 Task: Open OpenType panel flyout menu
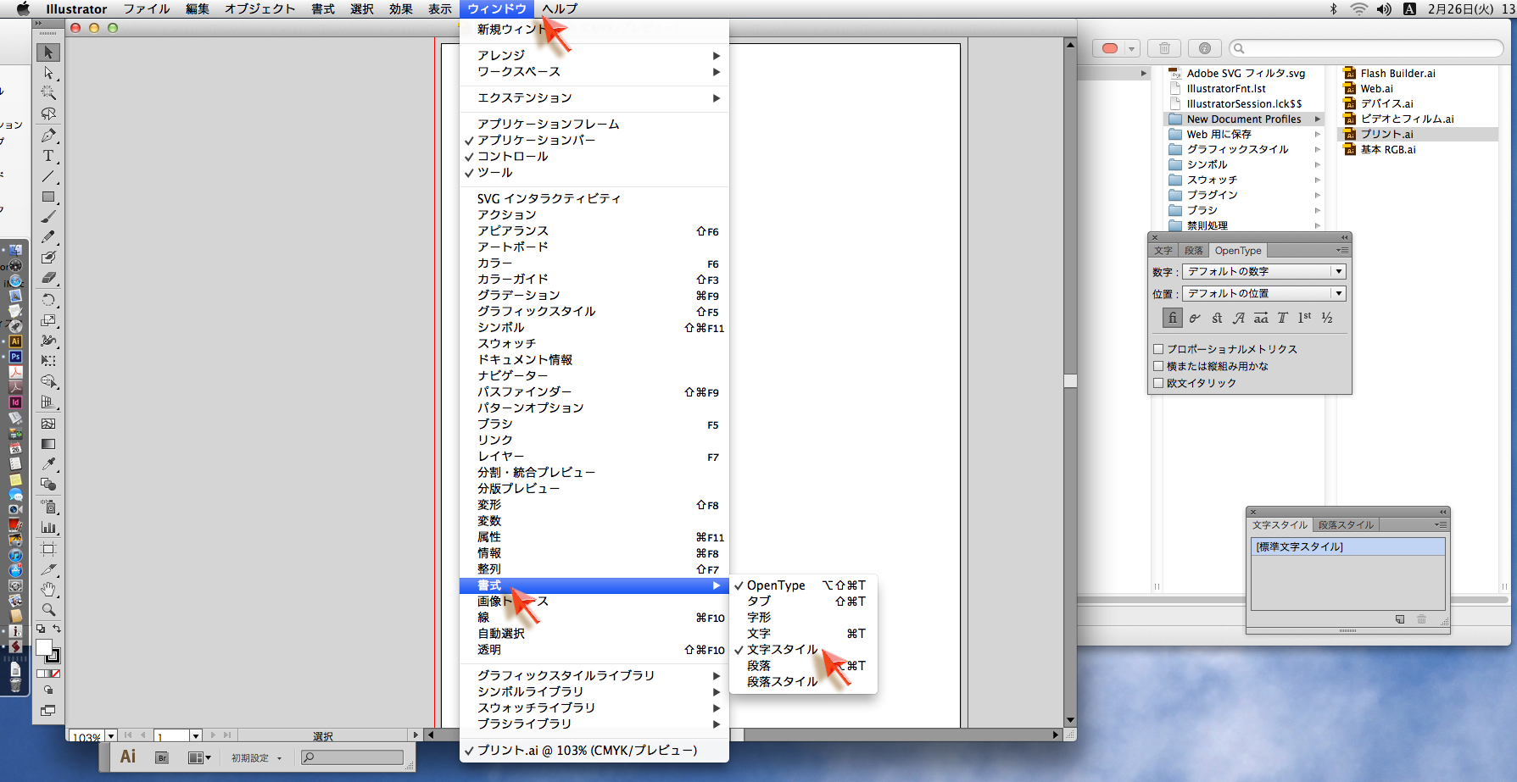point(1342,250)
